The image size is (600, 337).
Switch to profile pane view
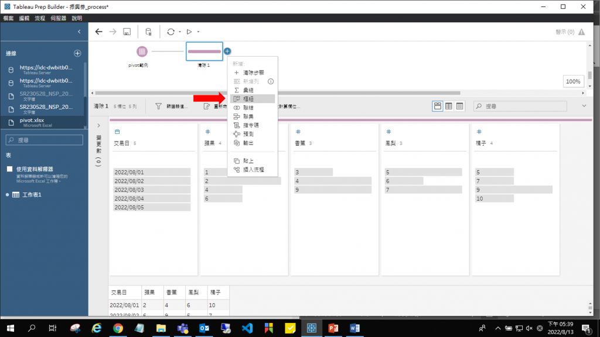[437, 106]
